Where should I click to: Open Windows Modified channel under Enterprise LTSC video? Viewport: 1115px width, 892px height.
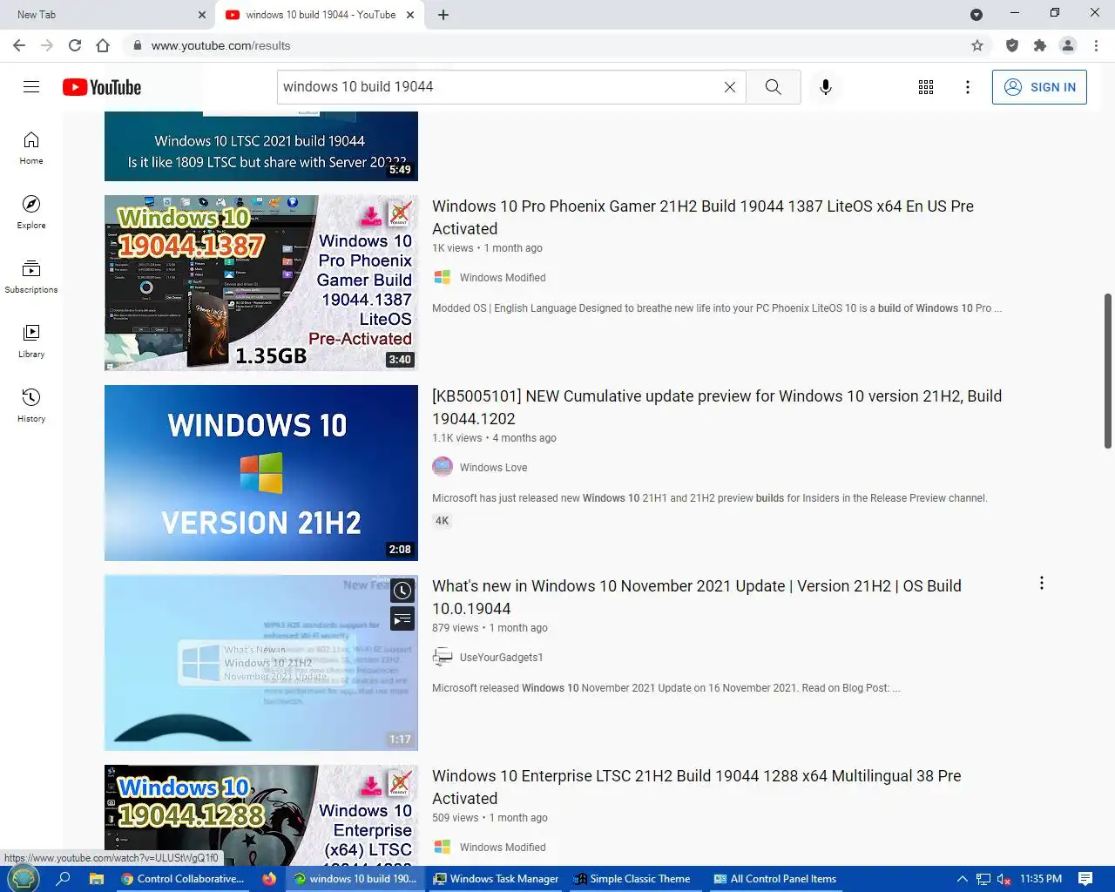(x=503, y=848)
